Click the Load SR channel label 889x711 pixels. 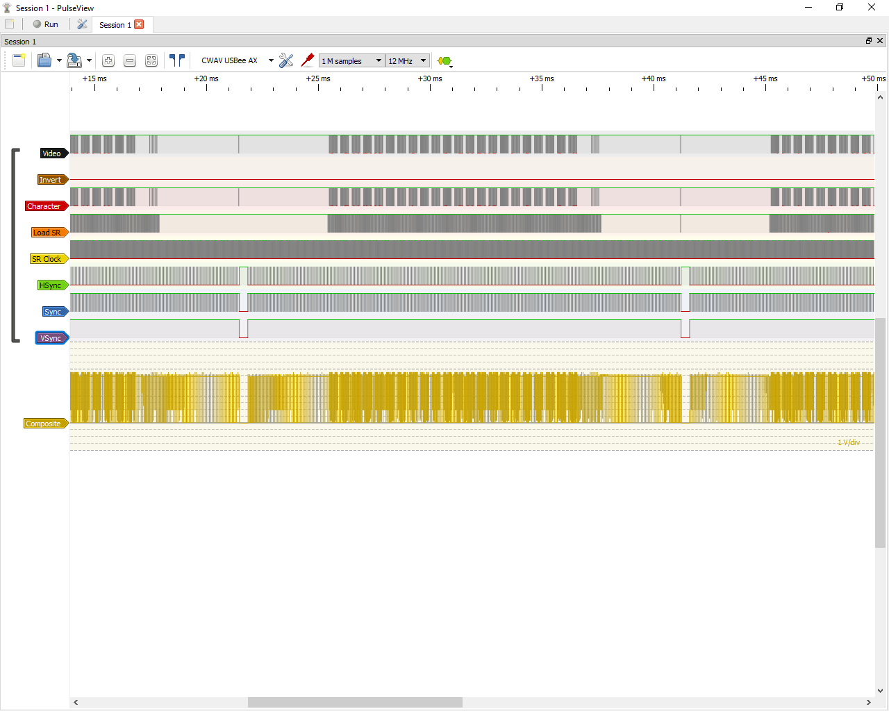(x=49, y=233)
